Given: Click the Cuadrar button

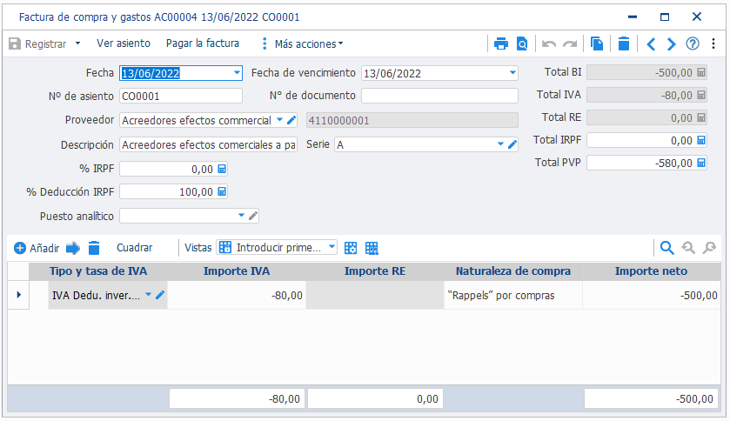Looking at the screenshot, I should point(135,248).
